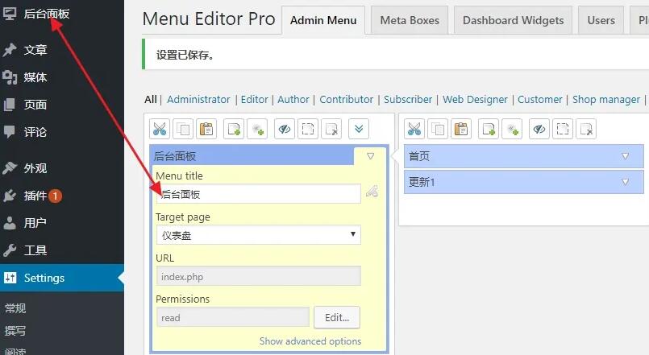Select the All roles filter
Image resolution: width=649 pixels, height=355 pixels.
tap(151, 100)
